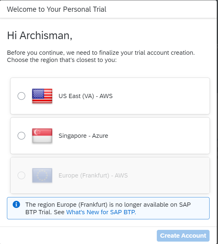Select the Singapore region radio button
Screen dimensions: 218x244
pyautogui.click(x=21, y=136)
